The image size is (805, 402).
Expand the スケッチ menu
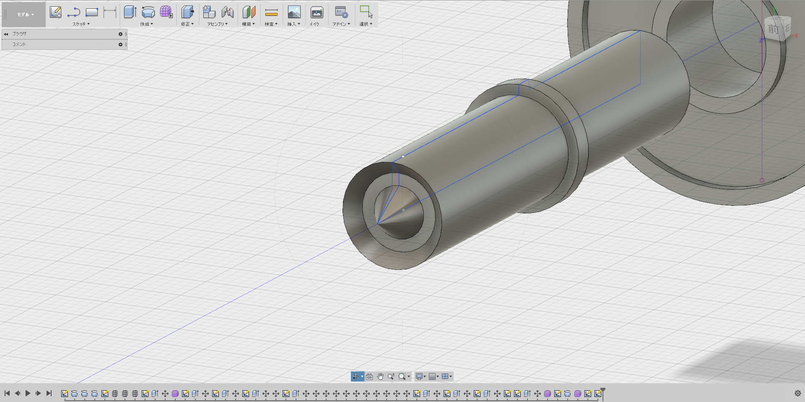(81, 24)
